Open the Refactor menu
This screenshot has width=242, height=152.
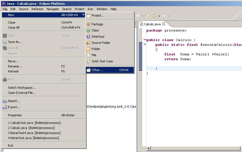37,9
